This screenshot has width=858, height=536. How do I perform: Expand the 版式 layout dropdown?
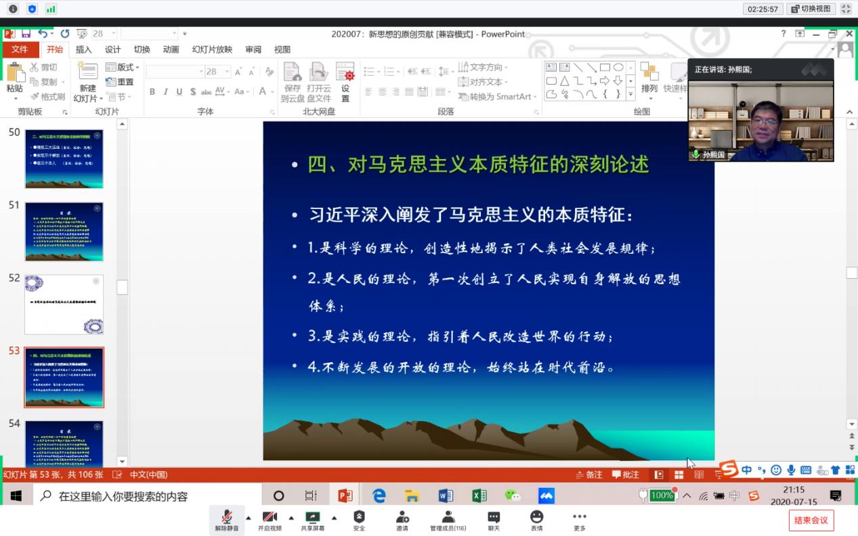[127, 67]
